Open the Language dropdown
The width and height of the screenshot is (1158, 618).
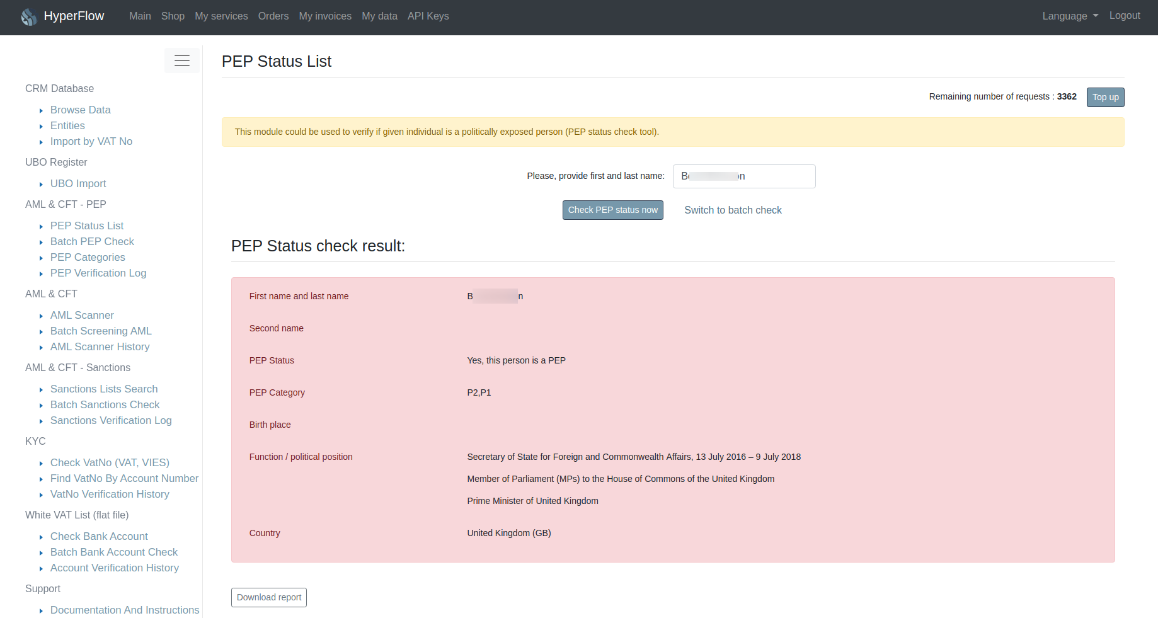point(1069,16)
